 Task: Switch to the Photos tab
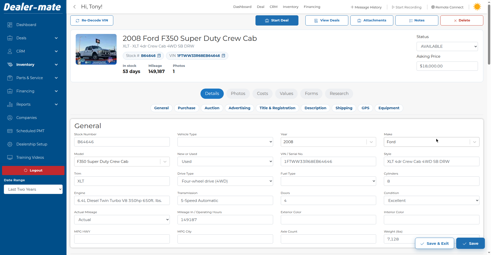[238, 94]
